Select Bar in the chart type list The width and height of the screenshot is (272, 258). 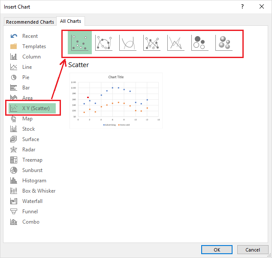pyautogui.click(x=26, y=88)
